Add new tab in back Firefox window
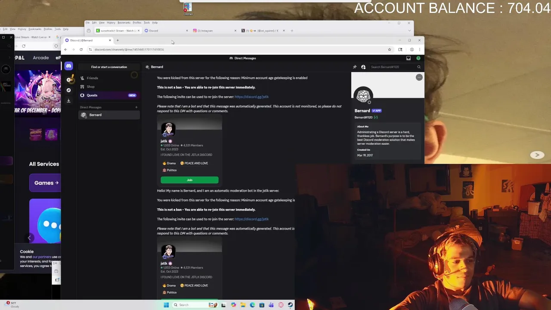 tap(292, 31)
